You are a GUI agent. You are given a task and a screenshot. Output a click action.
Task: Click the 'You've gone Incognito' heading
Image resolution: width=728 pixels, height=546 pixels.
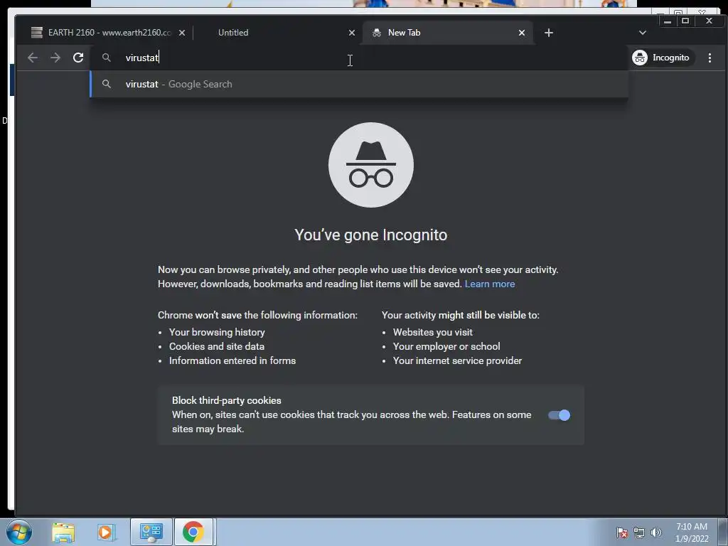click(371, 235)
